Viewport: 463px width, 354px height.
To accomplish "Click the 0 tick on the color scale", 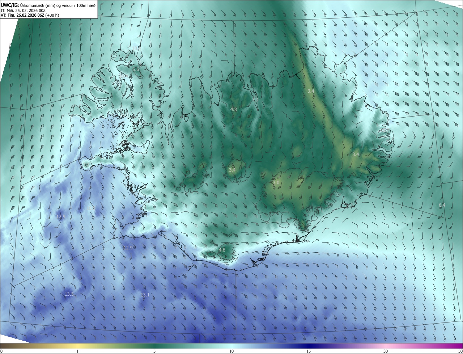I will tap(1, 351).
